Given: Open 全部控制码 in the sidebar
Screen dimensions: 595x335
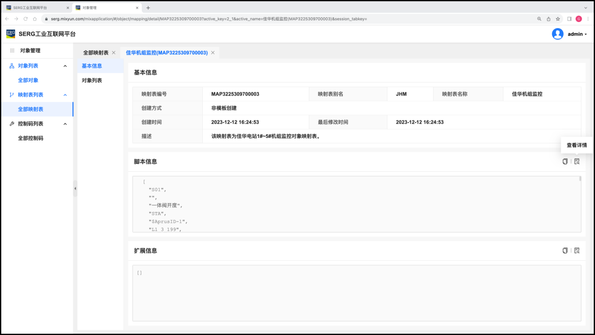Looking at the screenshot, I should (x=31, y=138).
